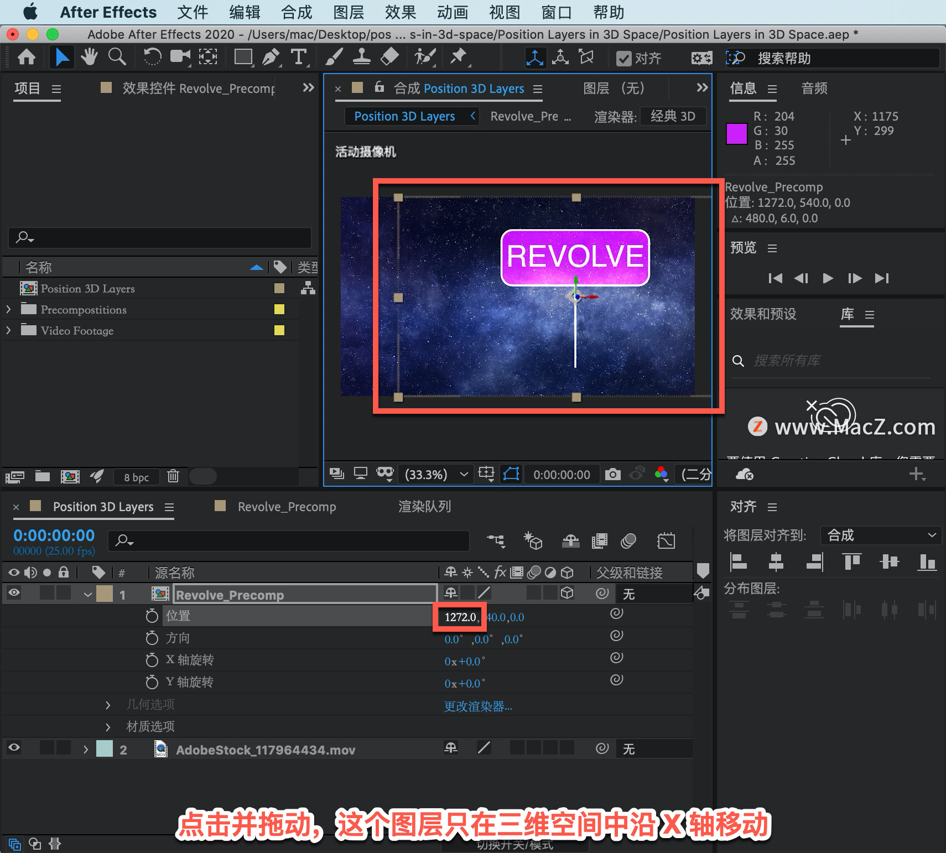Screen dimensions: 946x853
Task: Open the 渲染器 经典 3D dropdown
Action: tap(673, 116)
